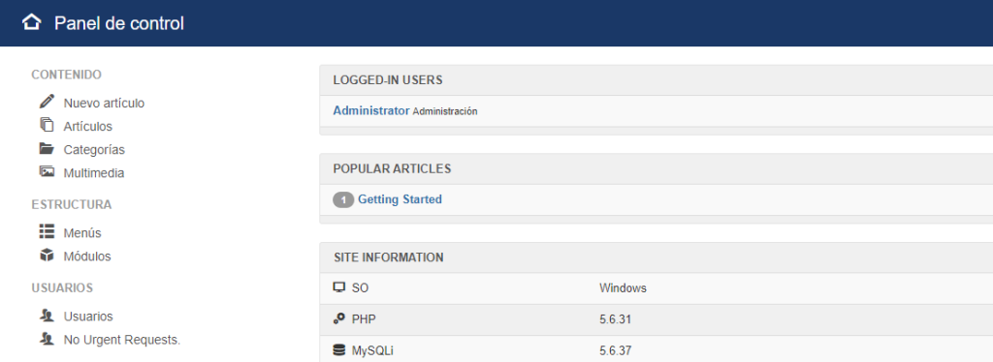Viewport: 993px width, 362px height.
Task: Click the Administración label text
Action: pyautogui.click(x=444, y=111)
